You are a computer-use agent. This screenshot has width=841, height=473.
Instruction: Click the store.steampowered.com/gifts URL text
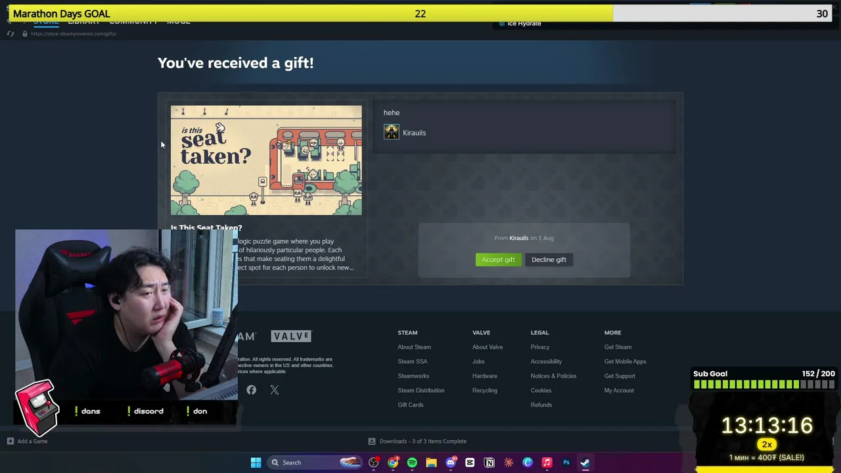pyautogui.click(x=74, y=34)
